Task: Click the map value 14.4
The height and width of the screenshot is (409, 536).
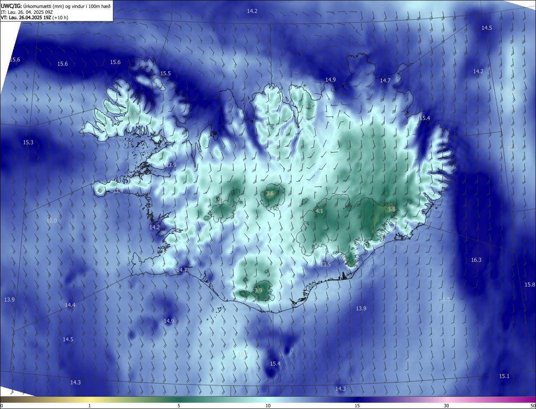Action: pos(70,305)
